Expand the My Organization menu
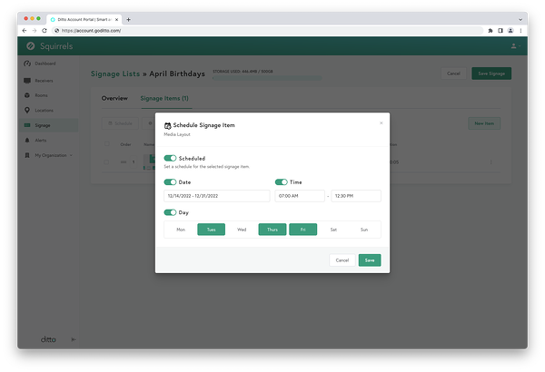This screenshot has height=372, width=545. pyautogui.click(x=27, y=155)
